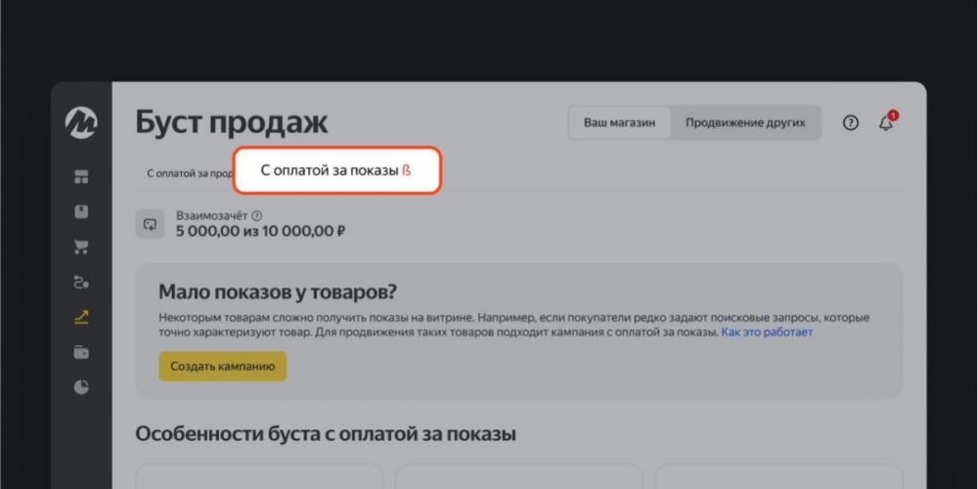Click the Взаимозачёт balance icon
The height and width of the screenshot is (489, 978).
(150, 224)
